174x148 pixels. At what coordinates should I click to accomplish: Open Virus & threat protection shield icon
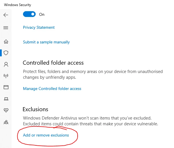(x=6, y=53)
